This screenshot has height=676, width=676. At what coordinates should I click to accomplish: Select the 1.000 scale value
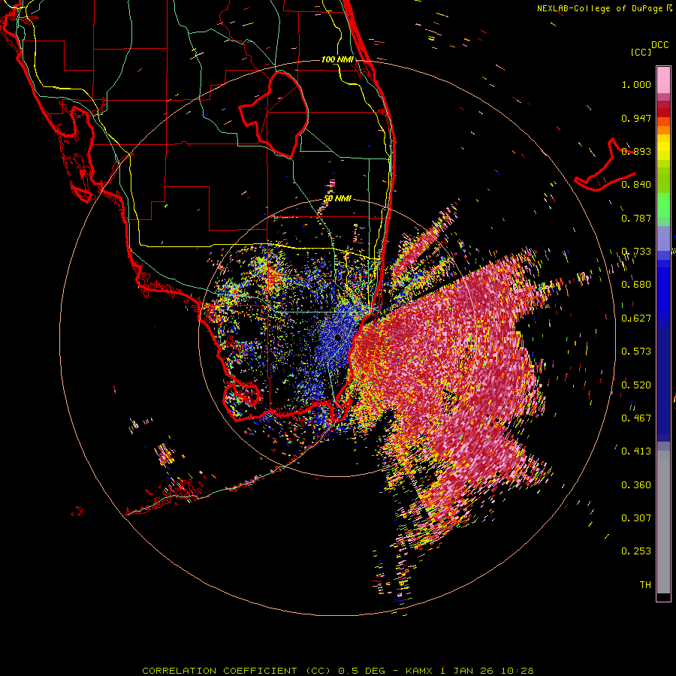[x=636, y=84]
